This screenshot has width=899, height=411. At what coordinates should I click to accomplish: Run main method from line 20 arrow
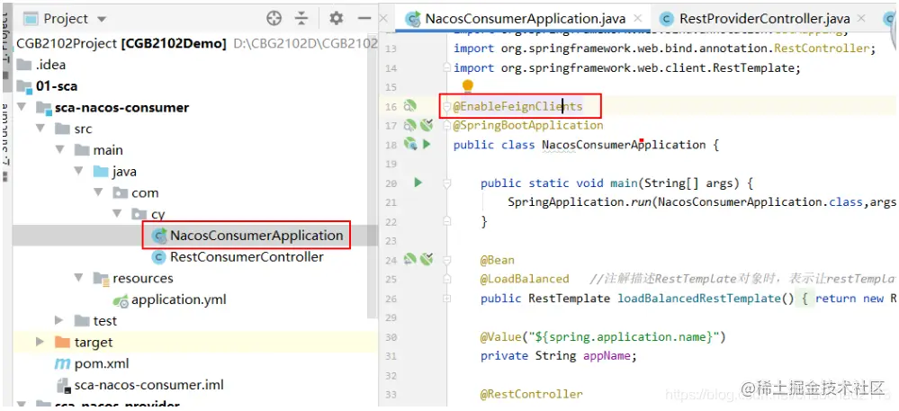[418, 183]
